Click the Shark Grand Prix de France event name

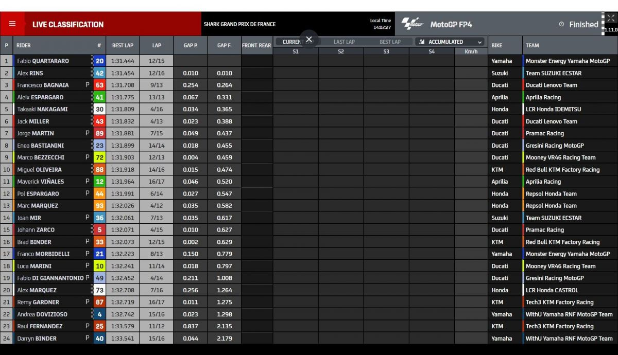click(x=239, y=24)
